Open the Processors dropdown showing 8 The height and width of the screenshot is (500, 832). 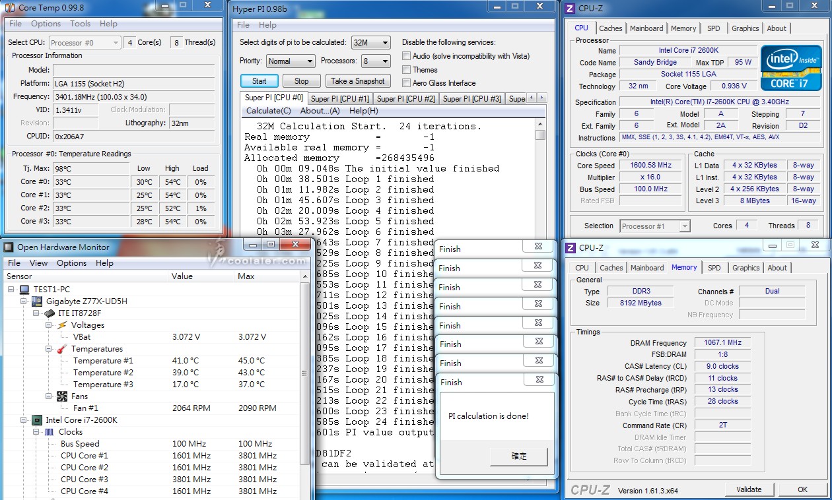pos(376,61)
